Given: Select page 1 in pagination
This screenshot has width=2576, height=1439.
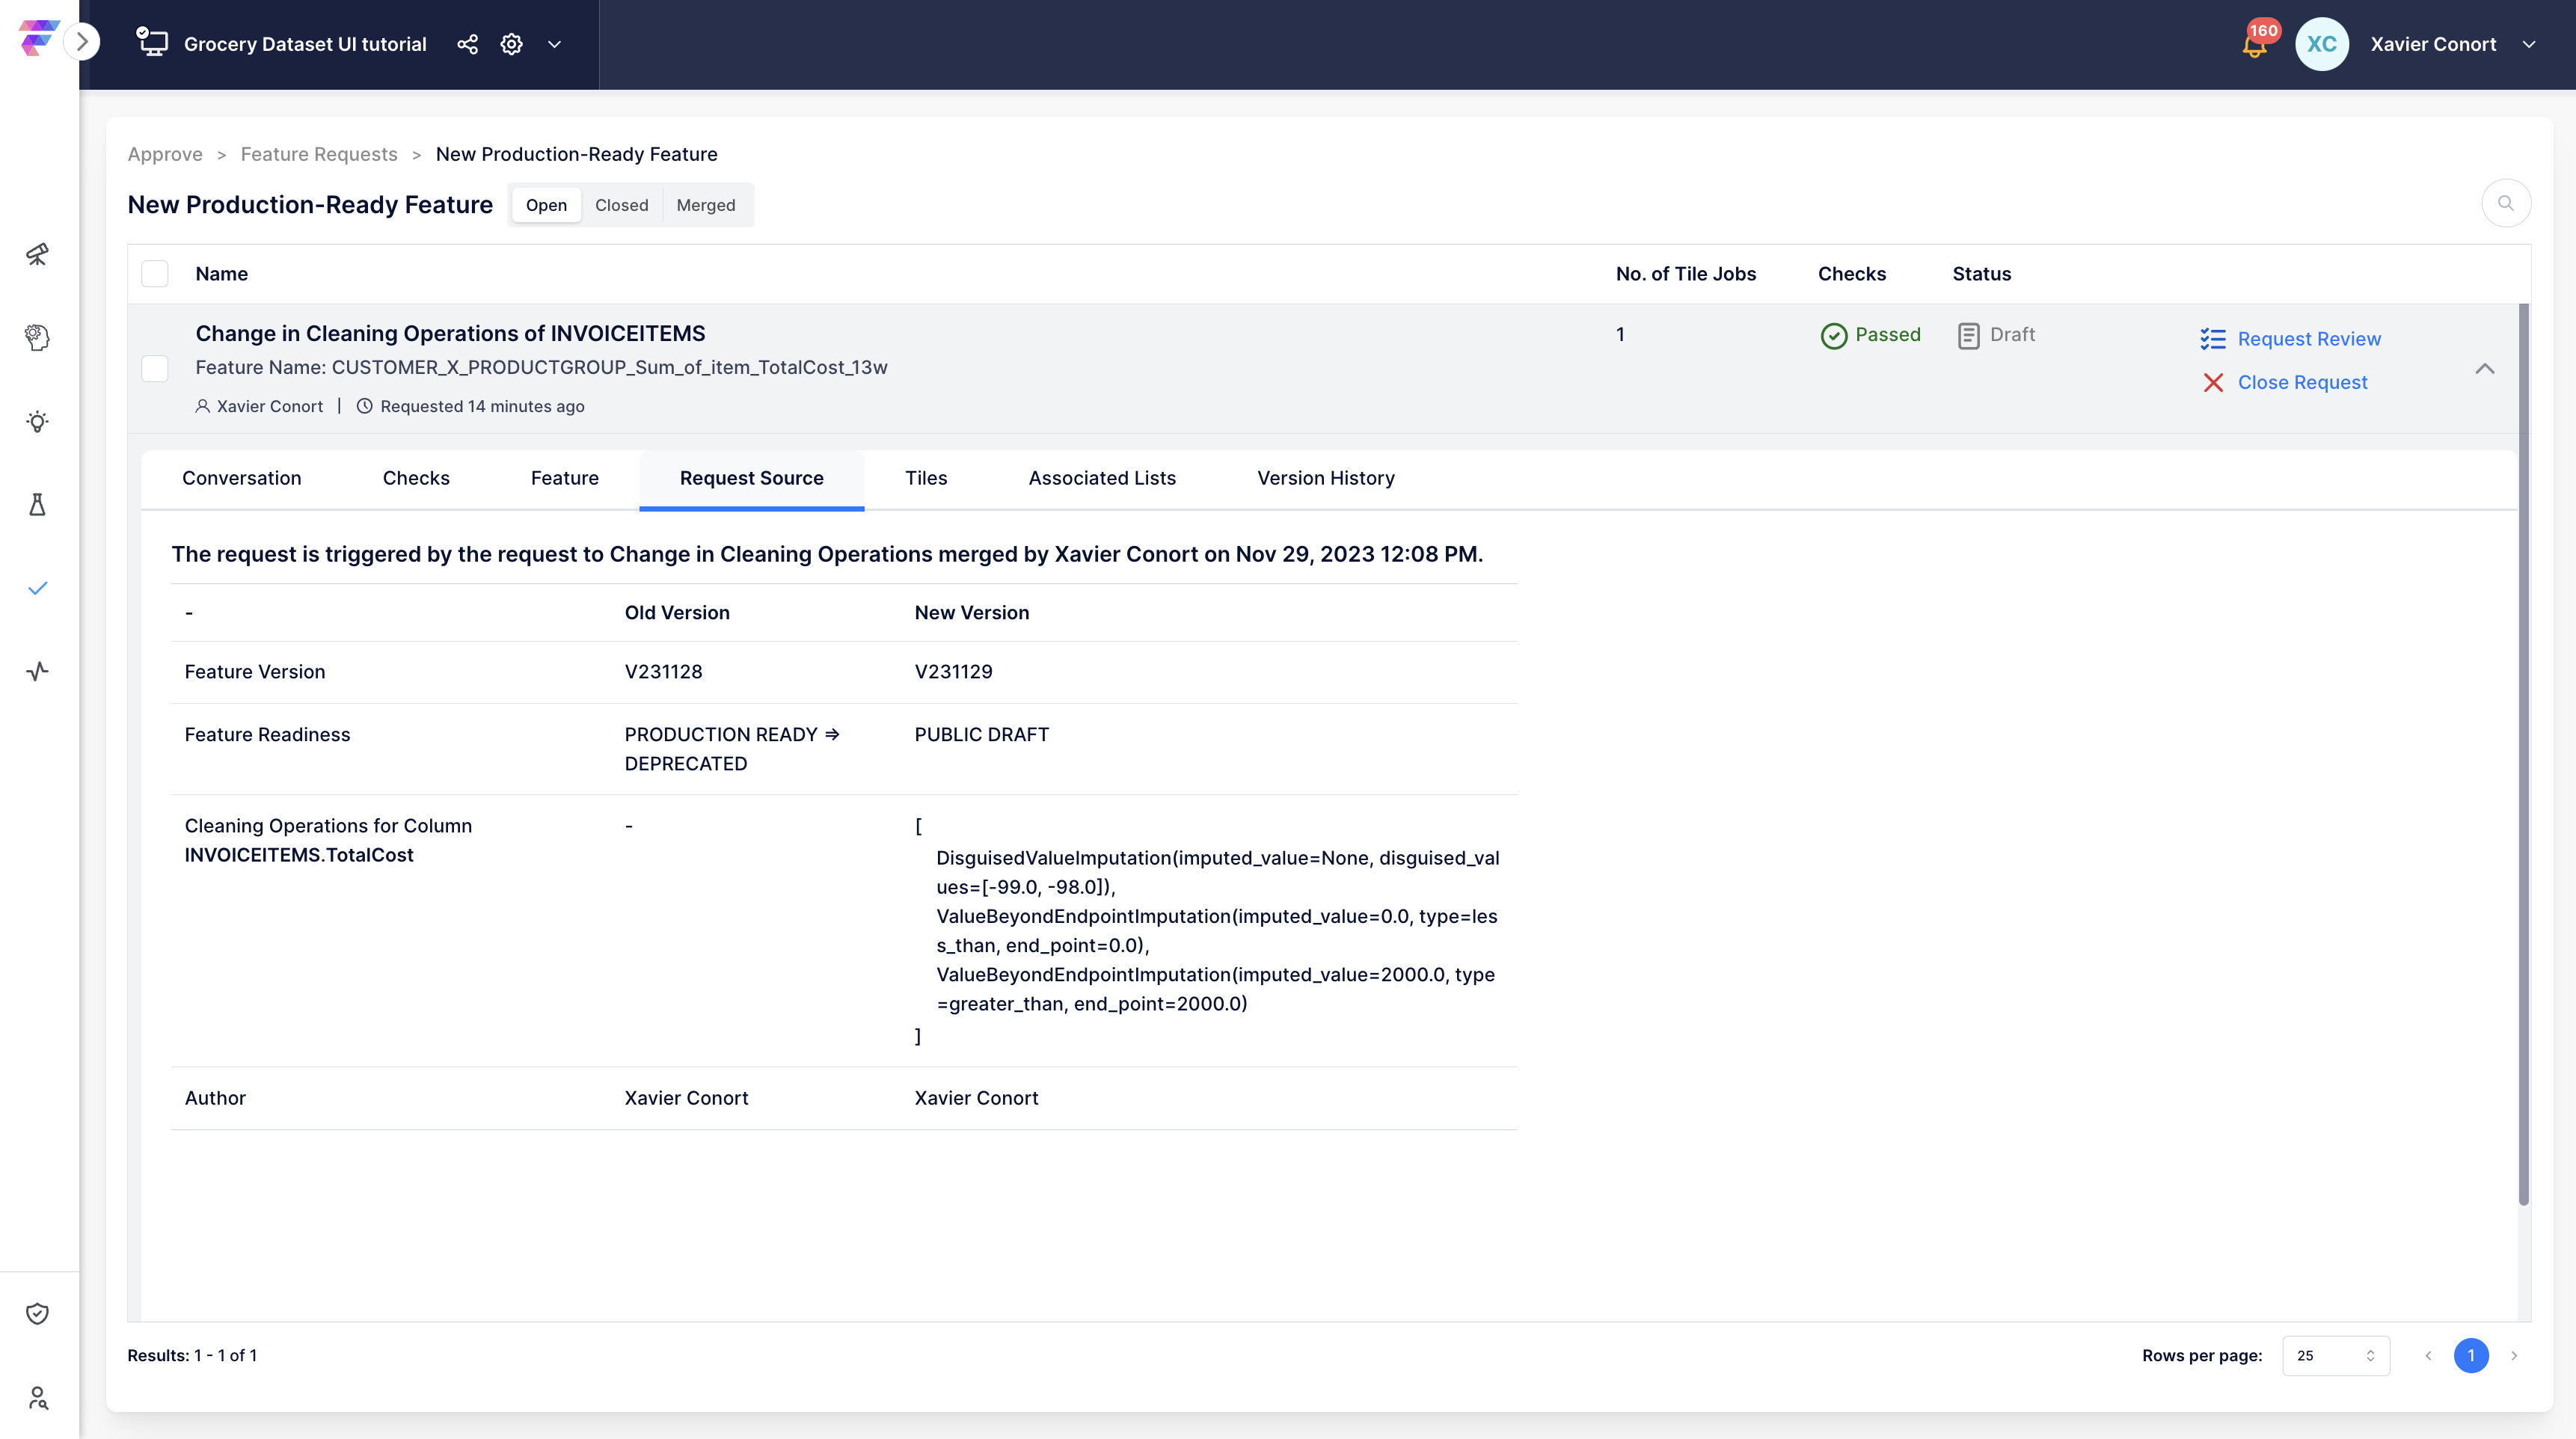Looking at the screenshot, I should tap(2470, 1355).
